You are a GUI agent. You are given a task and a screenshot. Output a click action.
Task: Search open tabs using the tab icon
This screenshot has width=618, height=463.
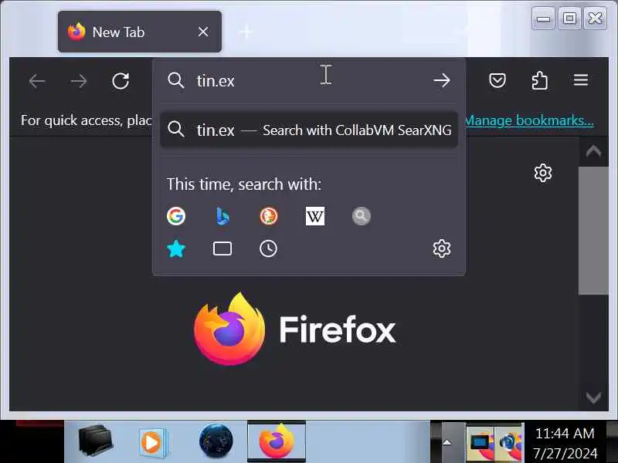point(222,248)
